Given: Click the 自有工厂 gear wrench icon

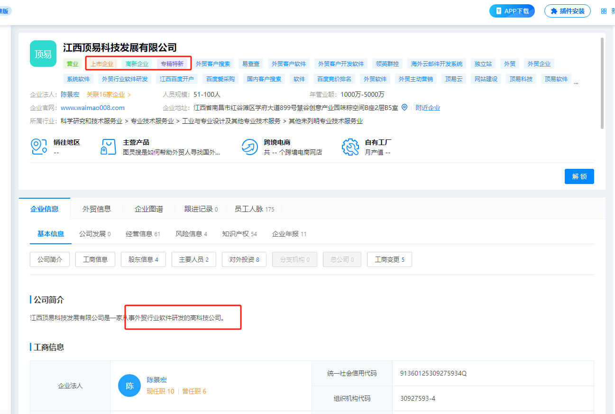Looking at the screenshot, I should tap(350, 147).
